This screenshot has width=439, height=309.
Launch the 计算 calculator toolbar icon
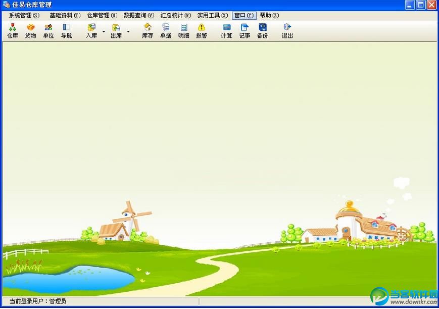(x=226, y=31)
